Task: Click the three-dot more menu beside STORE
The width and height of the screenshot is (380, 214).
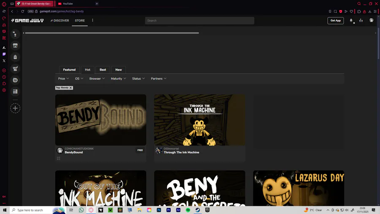Action: (x=92, y=20)
